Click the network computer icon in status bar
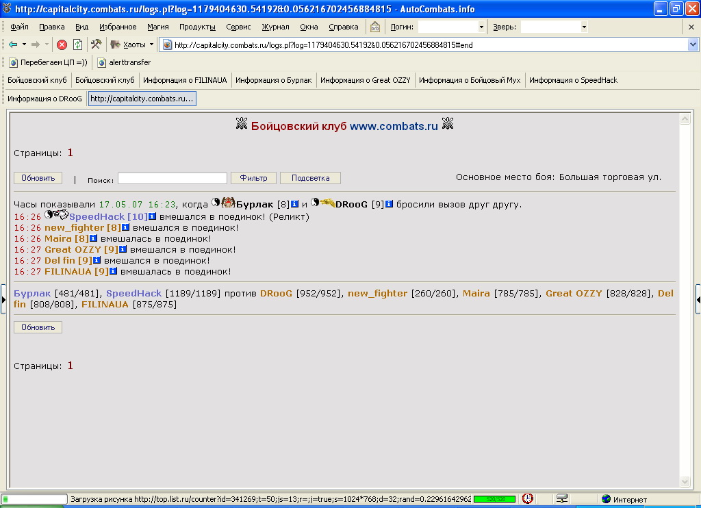The width and height of the screenshot is (701, 508). (562, 498)
